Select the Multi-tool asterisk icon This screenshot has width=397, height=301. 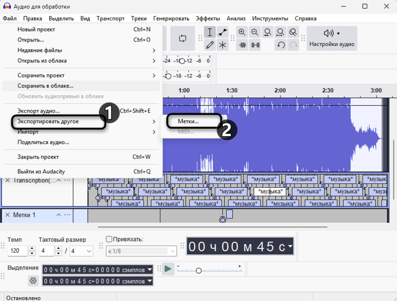(x=222, y=45)
